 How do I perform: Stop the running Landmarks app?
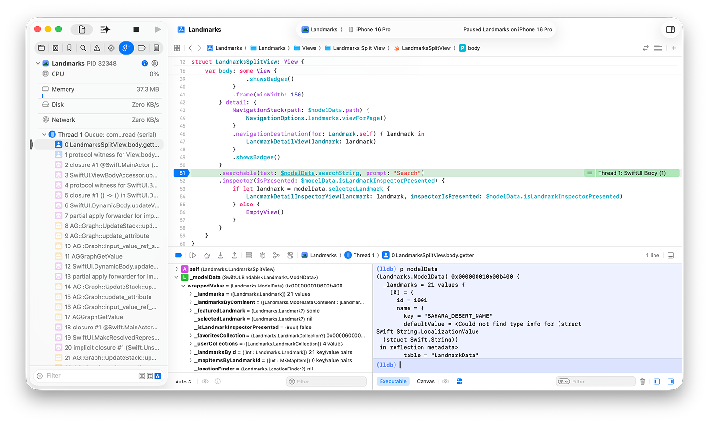[x=136, y=29]
